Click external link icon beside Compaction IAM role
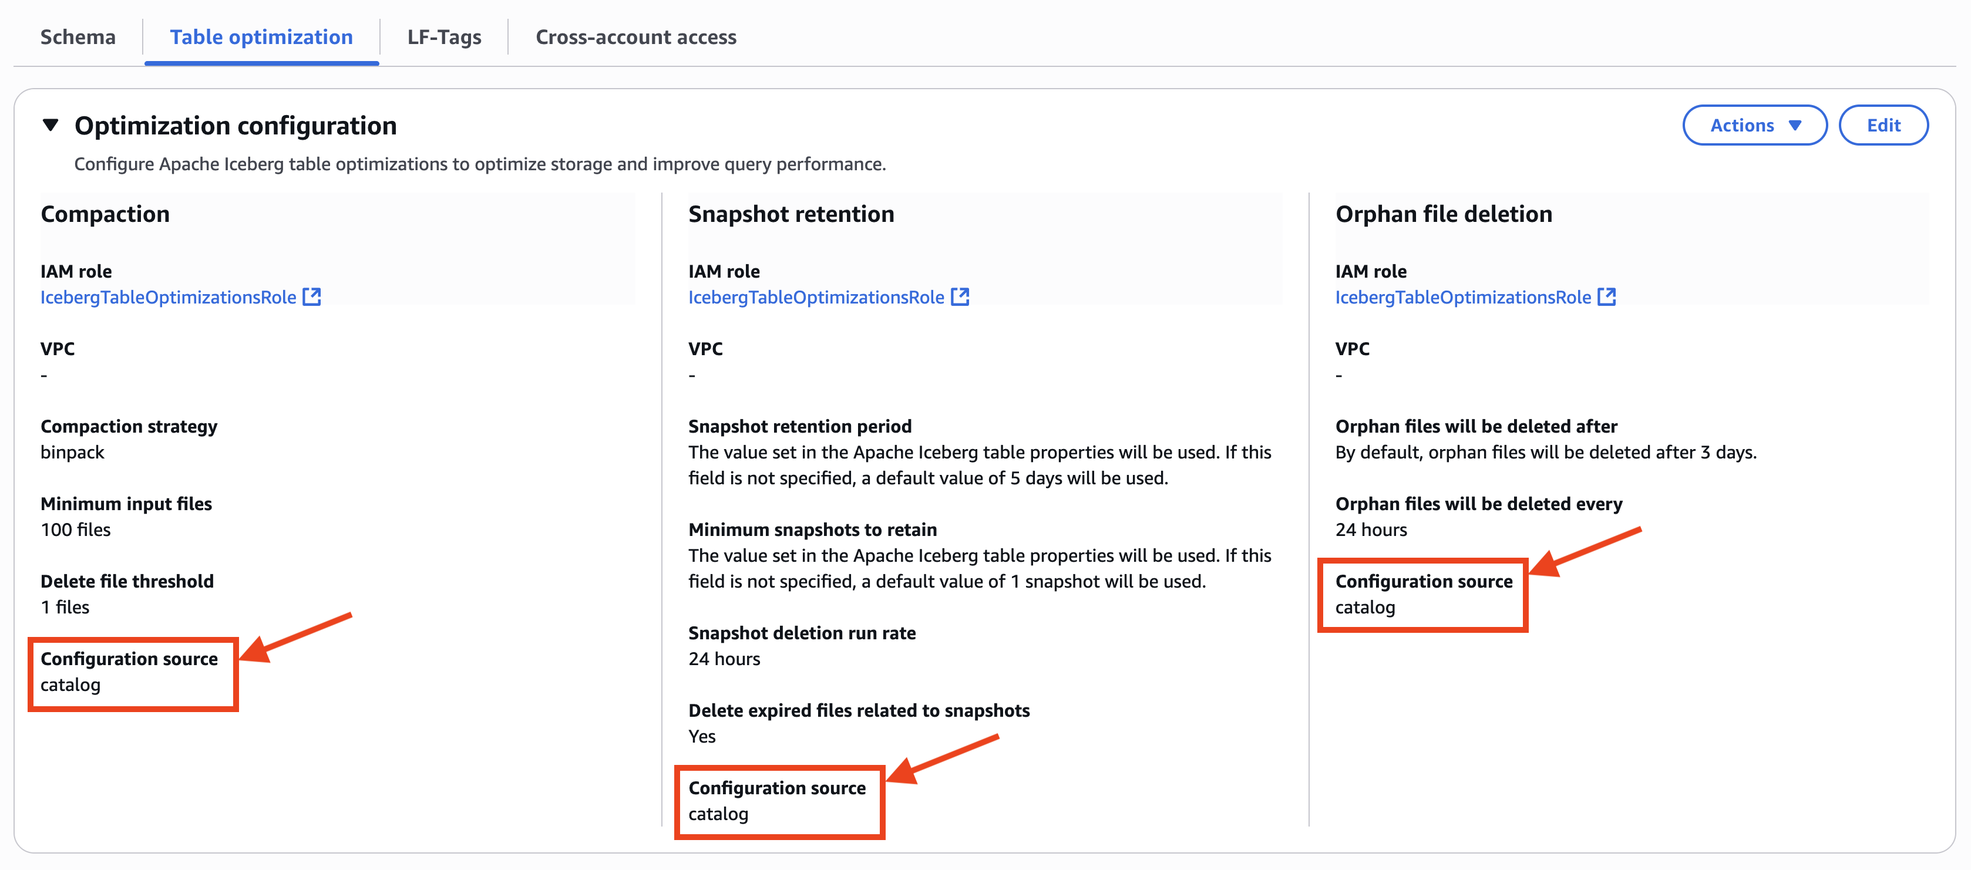The height and width of the screenshot is (870, 1971). 311,296
